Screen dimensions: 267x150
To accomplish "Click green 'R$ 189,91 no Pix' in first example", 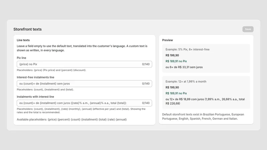I will coord(176,61).
